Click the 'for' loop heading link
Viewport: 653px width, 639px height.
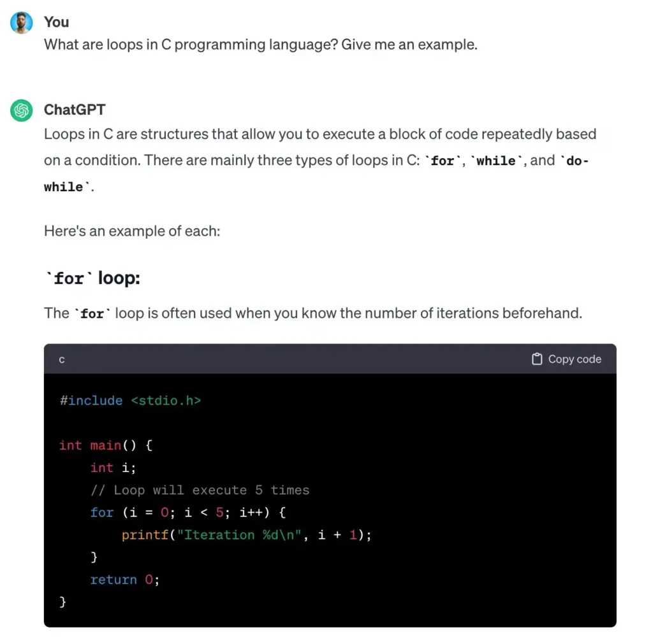point(91,278)
